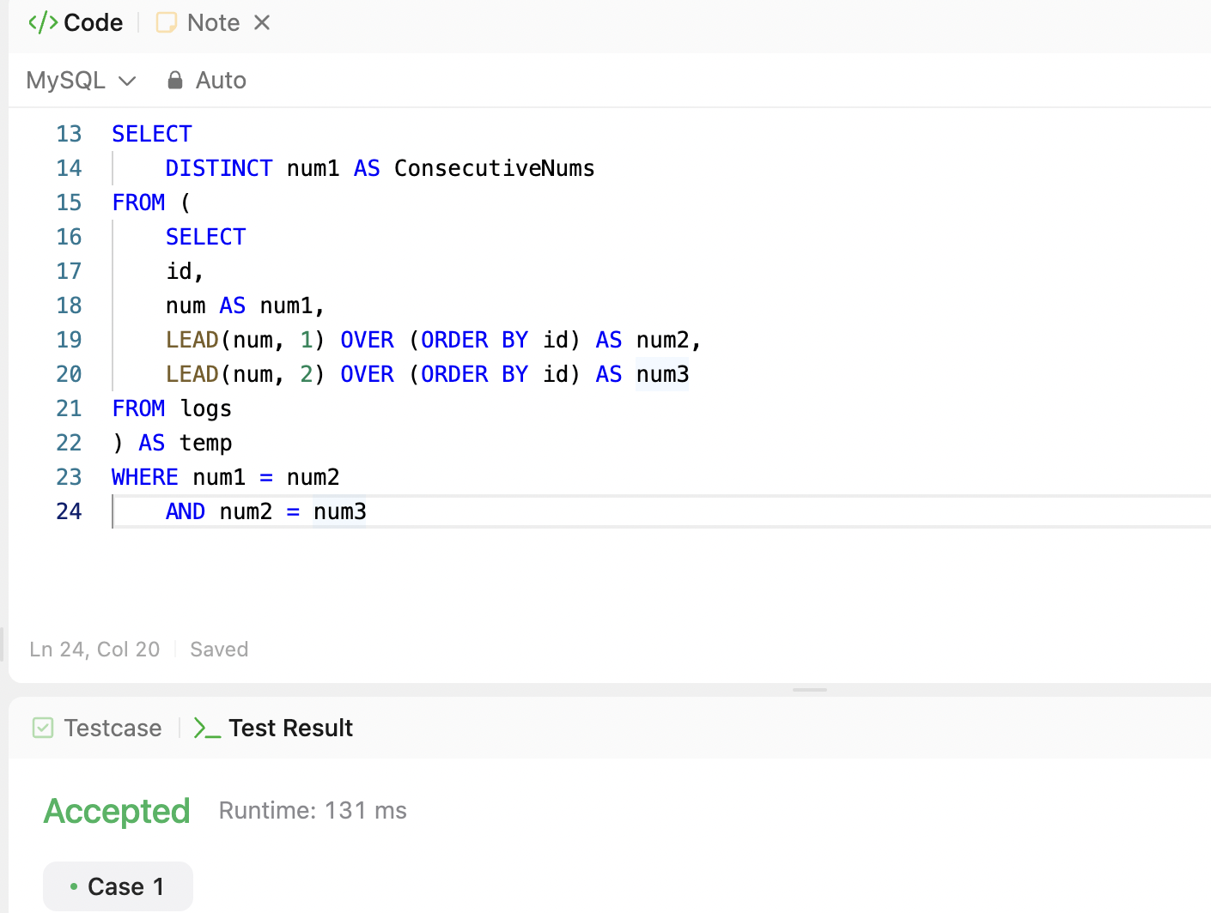The width and height of the screenshot is (1211, 913).
Task: Click line number 19
Action: tap(69, 340)
